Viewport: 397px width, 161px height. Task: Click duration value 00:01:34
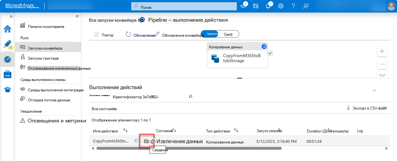[314, 142]
